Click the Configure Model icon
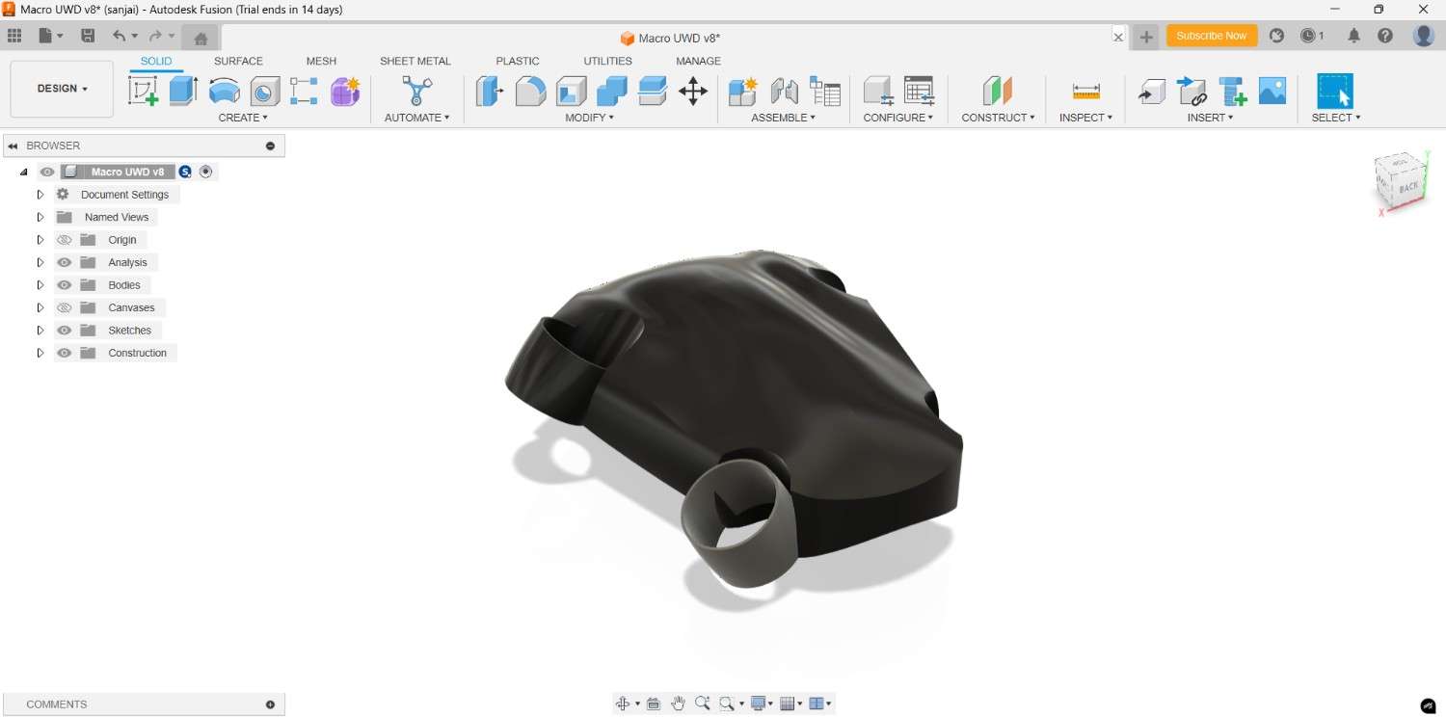 pos(878,92)
